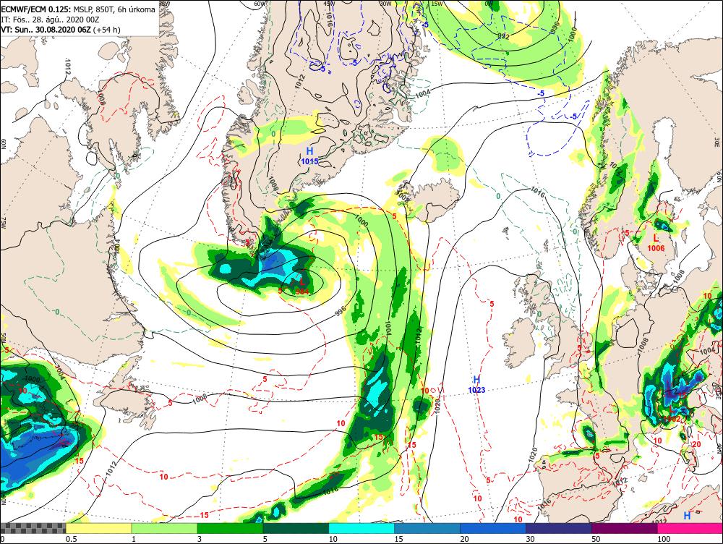The width and height of the screenshot is (723, 544).
Task: Pick the steel blue 15–20 legend swatch
Action: 427,528
